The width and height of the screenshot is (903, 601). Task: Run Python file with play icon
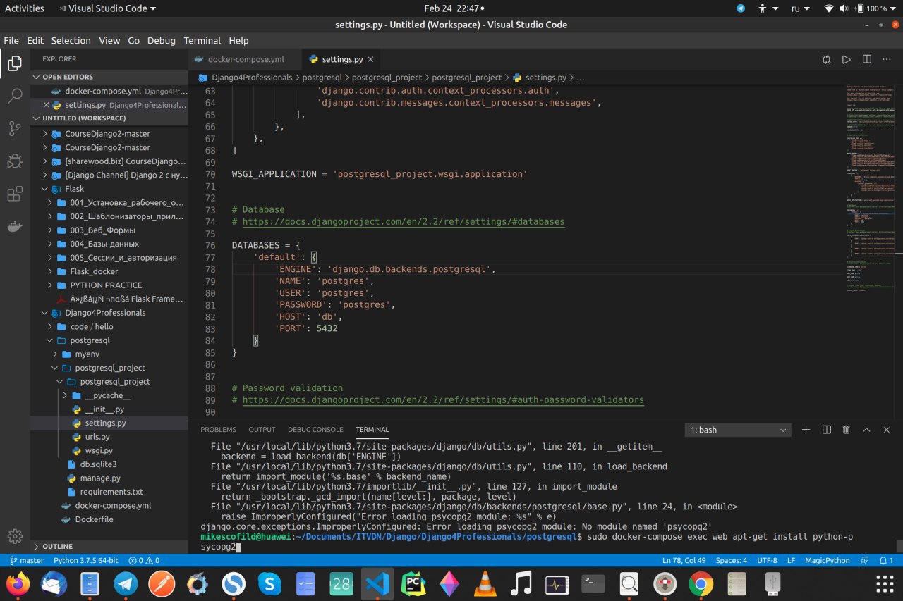pos(847,60)
